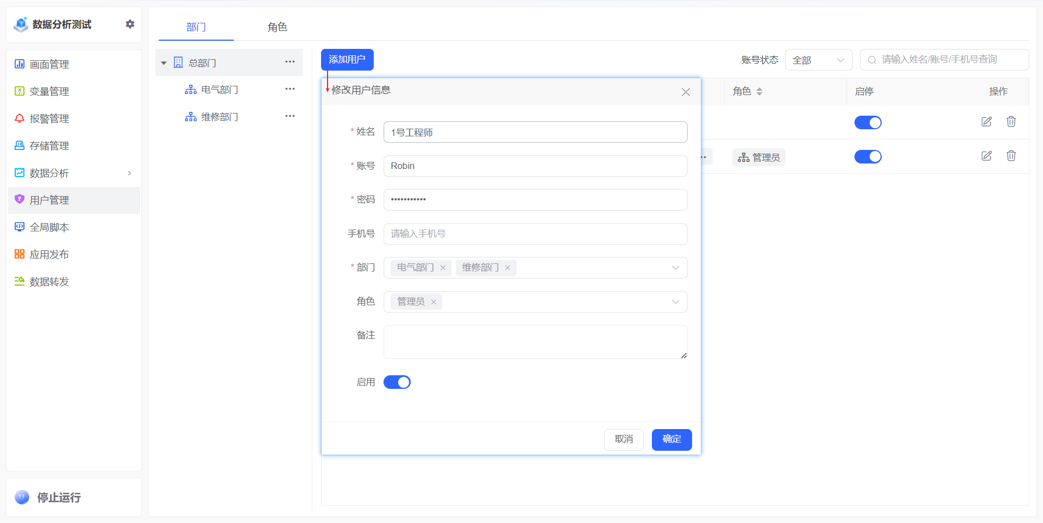
Task: Open 全局脚本 management
Action: tap(49, 227)
